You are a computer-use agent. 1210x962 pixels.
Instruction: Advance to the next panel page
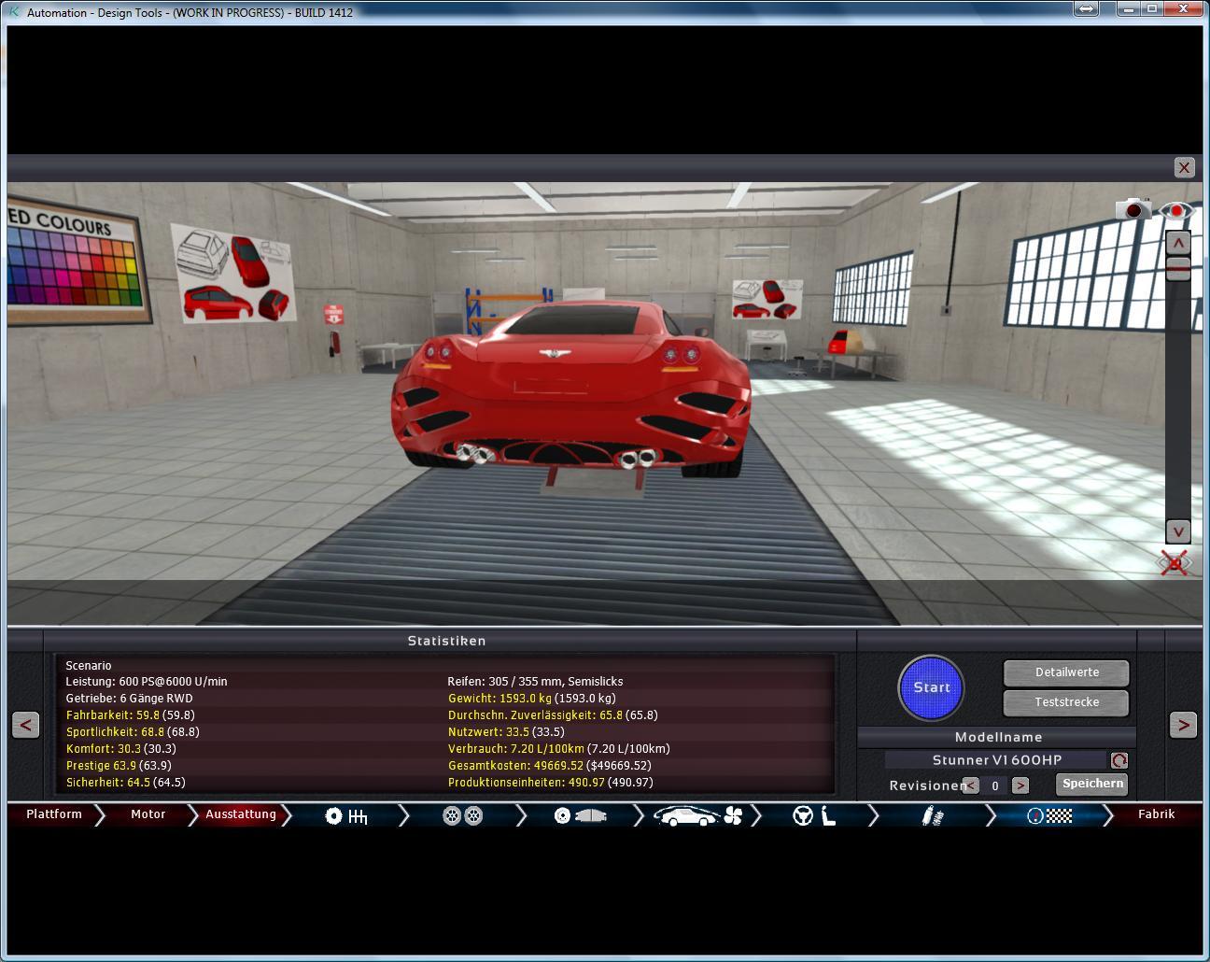point(1182,725)
